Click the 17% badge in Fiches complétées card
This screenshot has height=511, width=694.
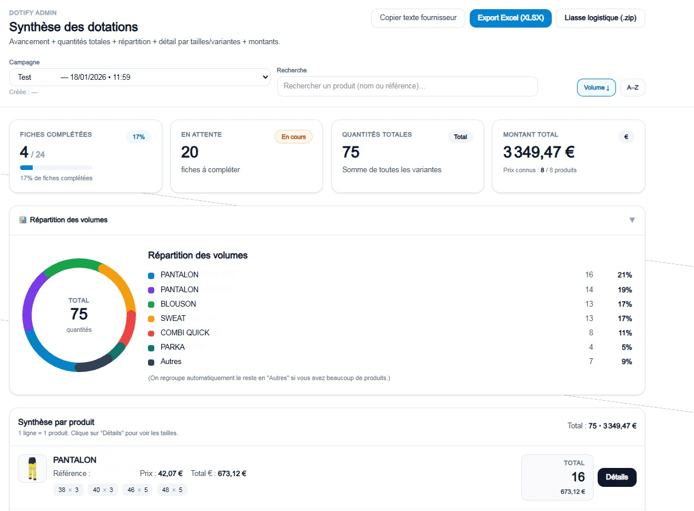tap(139, 137)
